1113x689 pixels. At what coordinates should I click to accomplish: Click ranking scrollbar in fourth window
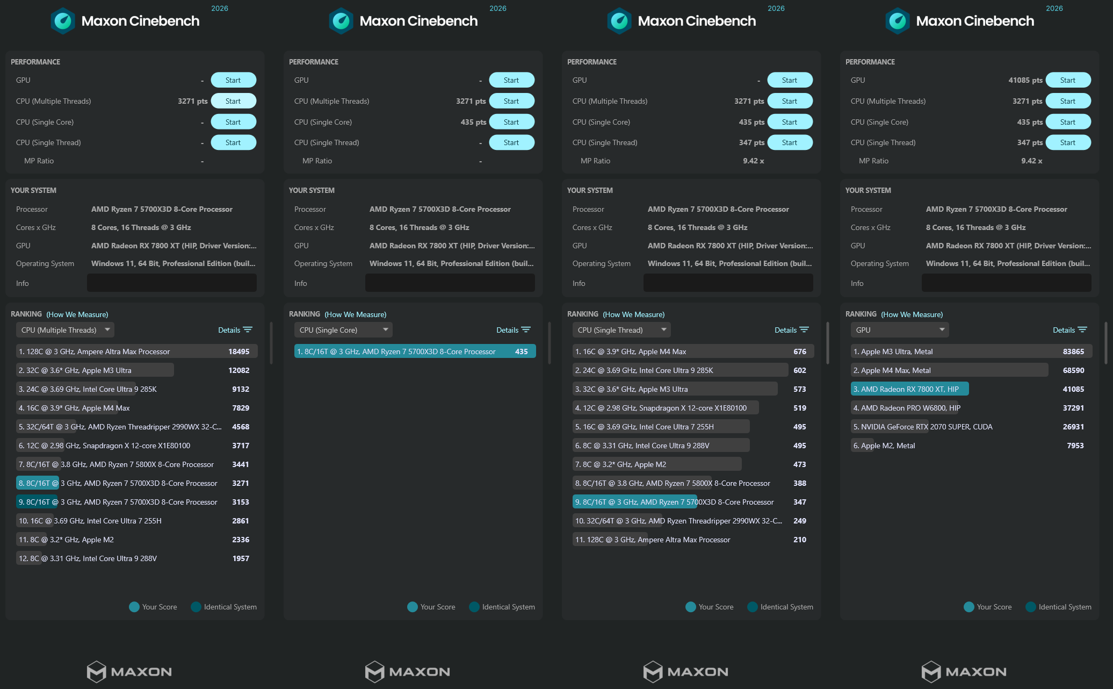click(x=1106, y=343)
